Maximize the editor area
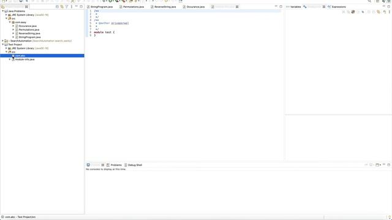The height and width of the screenshot is (220, 392). (281, 7)
